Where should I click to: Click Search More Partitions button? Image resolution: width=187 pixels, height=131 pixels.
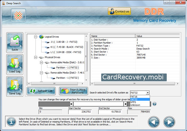click(73, 91)
